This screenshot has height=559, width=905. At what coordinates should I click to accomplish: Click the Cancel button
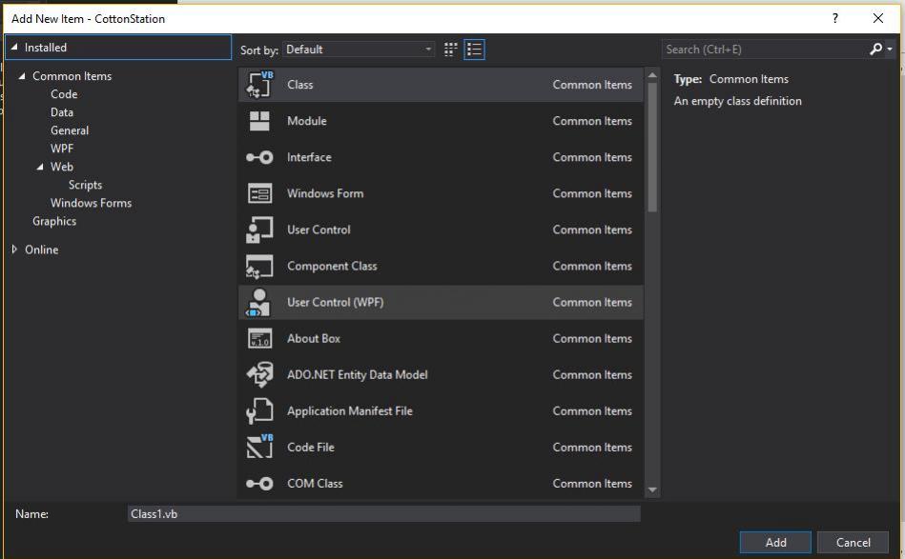(854, 542)
